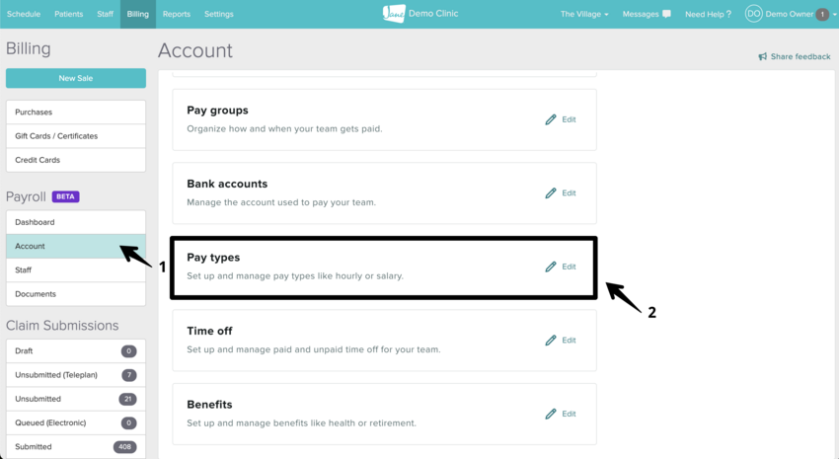The height and width of the screenshot is (459, 839).
Task: Click pencil icon for Time off
Action: [551, 341]
